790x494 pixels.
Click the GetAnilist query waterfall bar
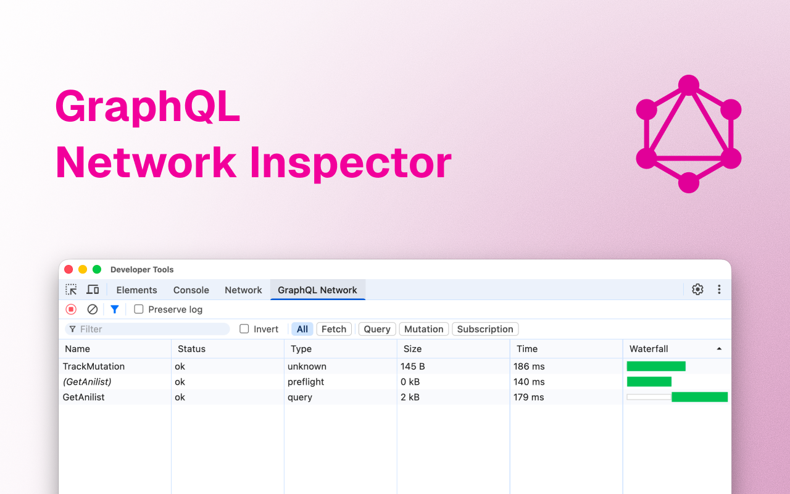[x=699, y=397]
